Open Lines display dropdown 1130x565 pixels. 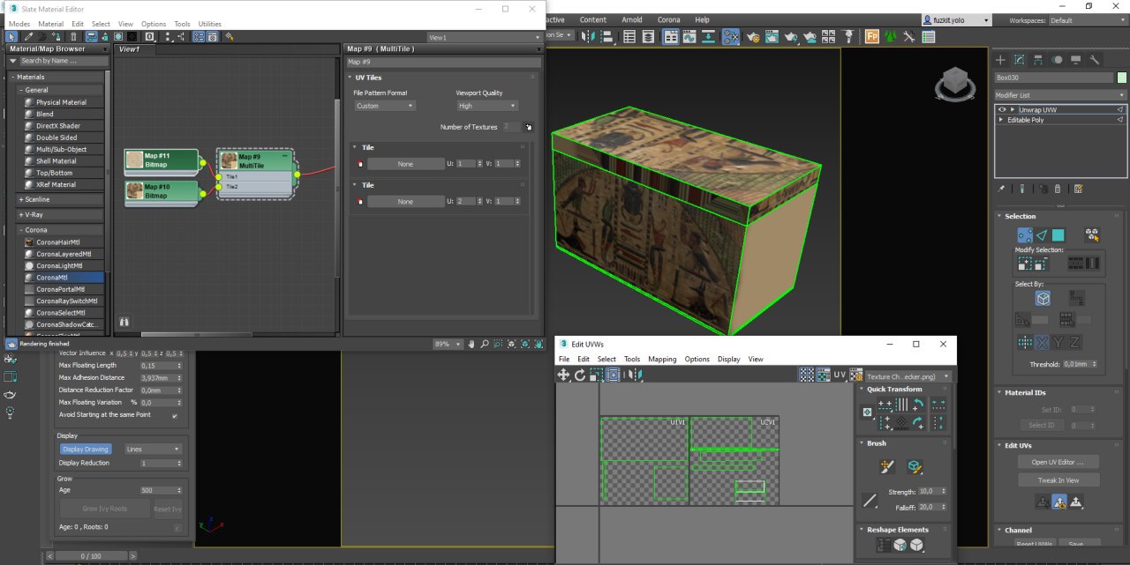coord(154,450)
